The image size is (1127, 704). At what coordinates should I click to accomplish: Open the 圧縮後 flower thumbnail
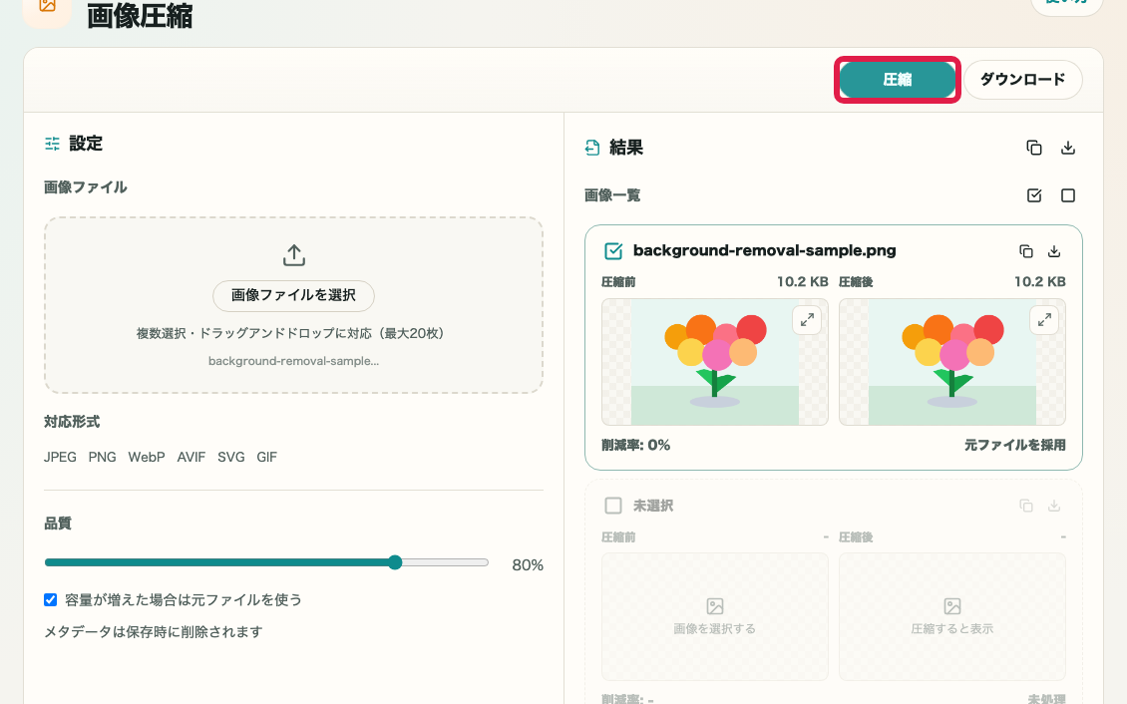point(951,362)
